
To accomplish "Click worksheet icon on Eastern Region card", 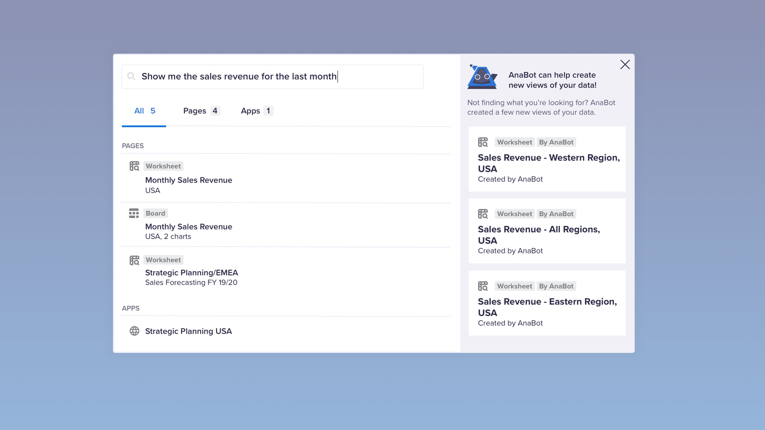I will [x=483, y=286].
